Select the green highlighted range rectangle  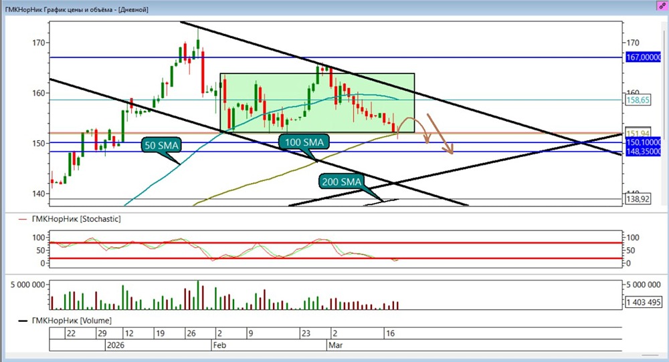point(317,103)
